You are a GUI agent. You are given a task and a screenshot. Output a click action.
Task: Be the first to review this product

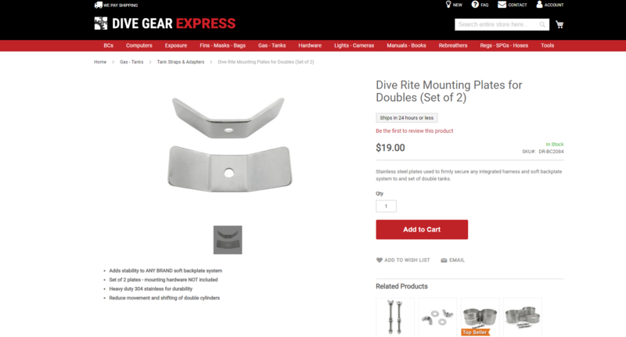[x=415, y=131]
